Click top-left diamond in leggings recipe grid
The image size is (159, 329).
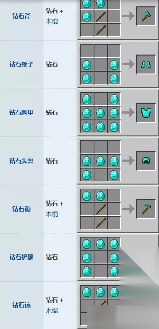[87, 244]
